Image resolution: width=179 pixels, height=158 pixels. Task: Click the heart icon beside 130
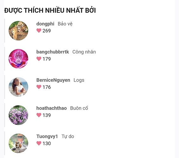(39, 143)
